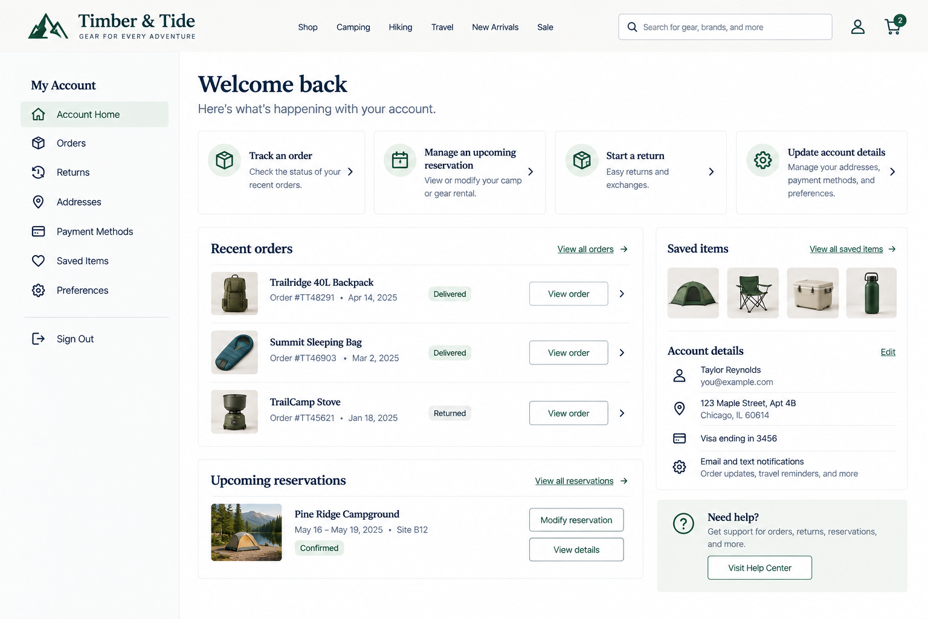Click the Modify reservation button
Image resolution: width=928 pixels, height=619 pixels.
click(x=576, y=520)
